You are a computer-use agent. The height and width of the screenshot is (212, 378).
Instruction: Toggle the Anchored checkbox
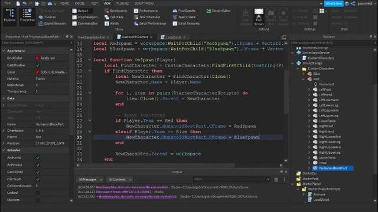[38, 158]
